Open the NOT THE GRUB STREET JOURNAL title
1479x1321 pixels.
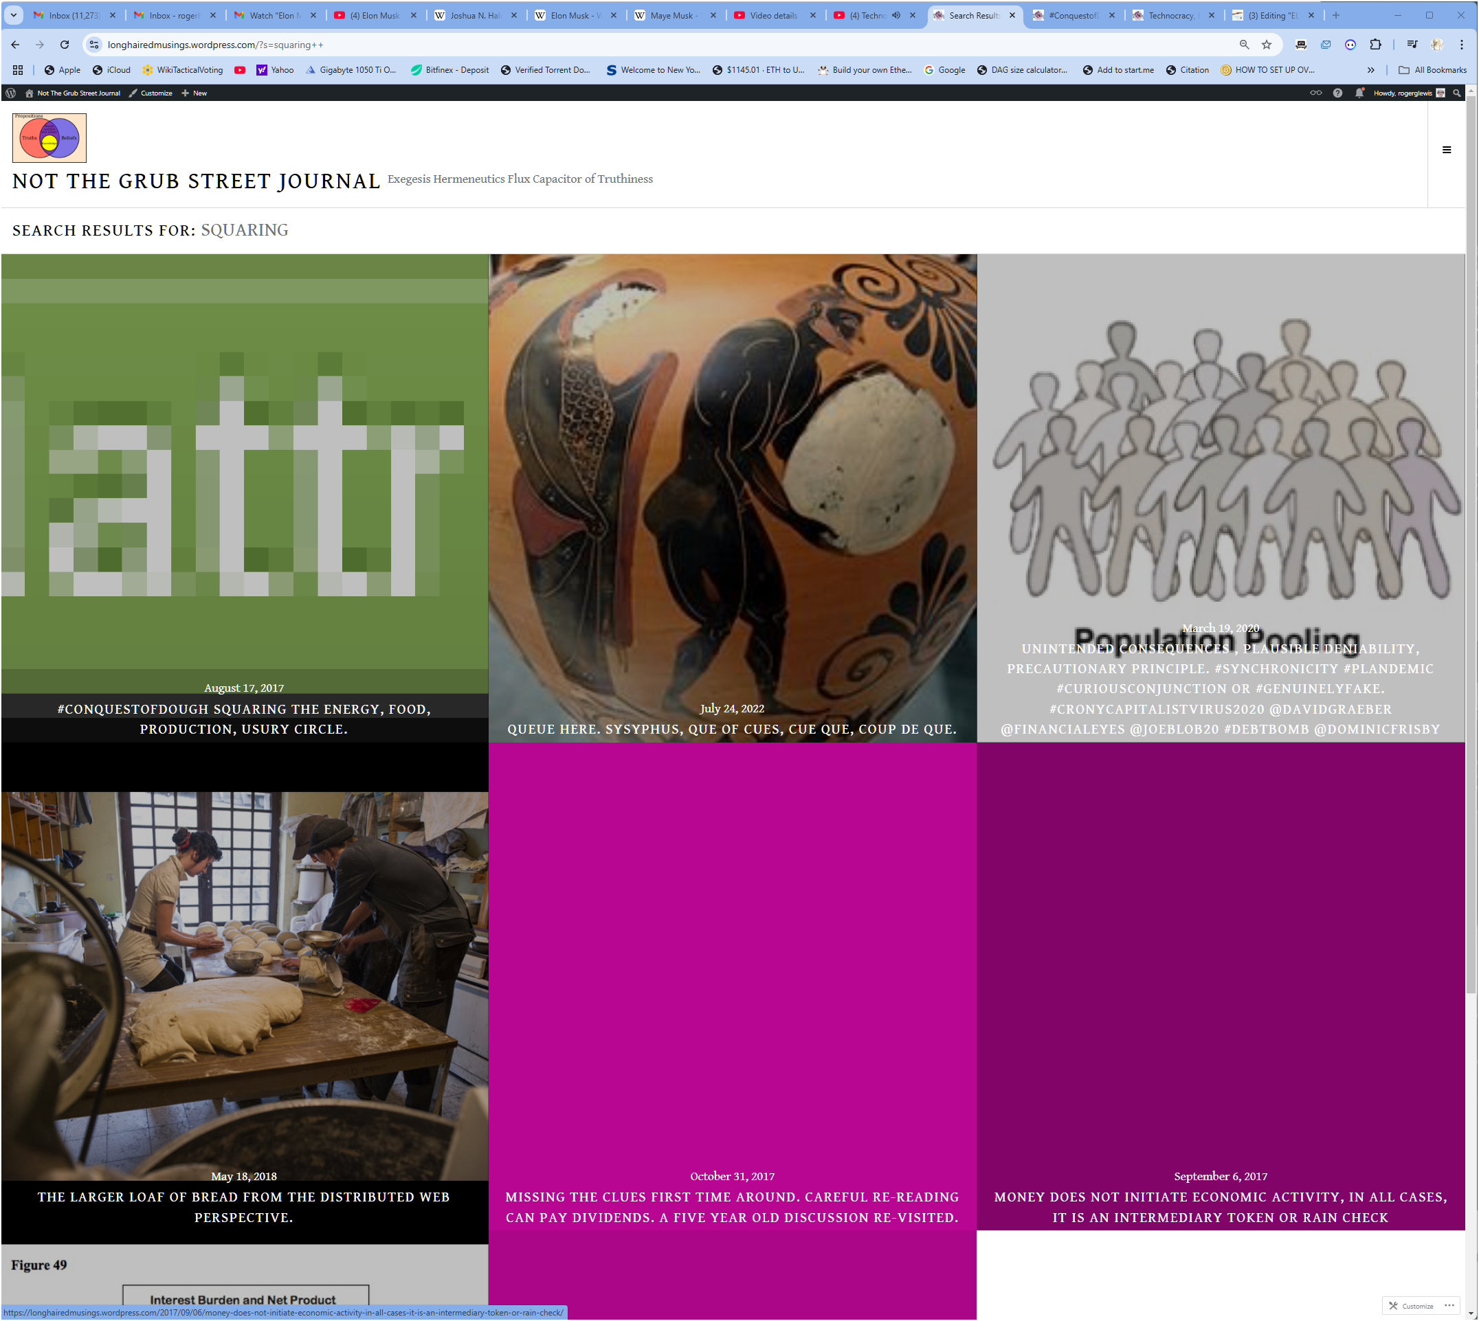coord(196,181)
